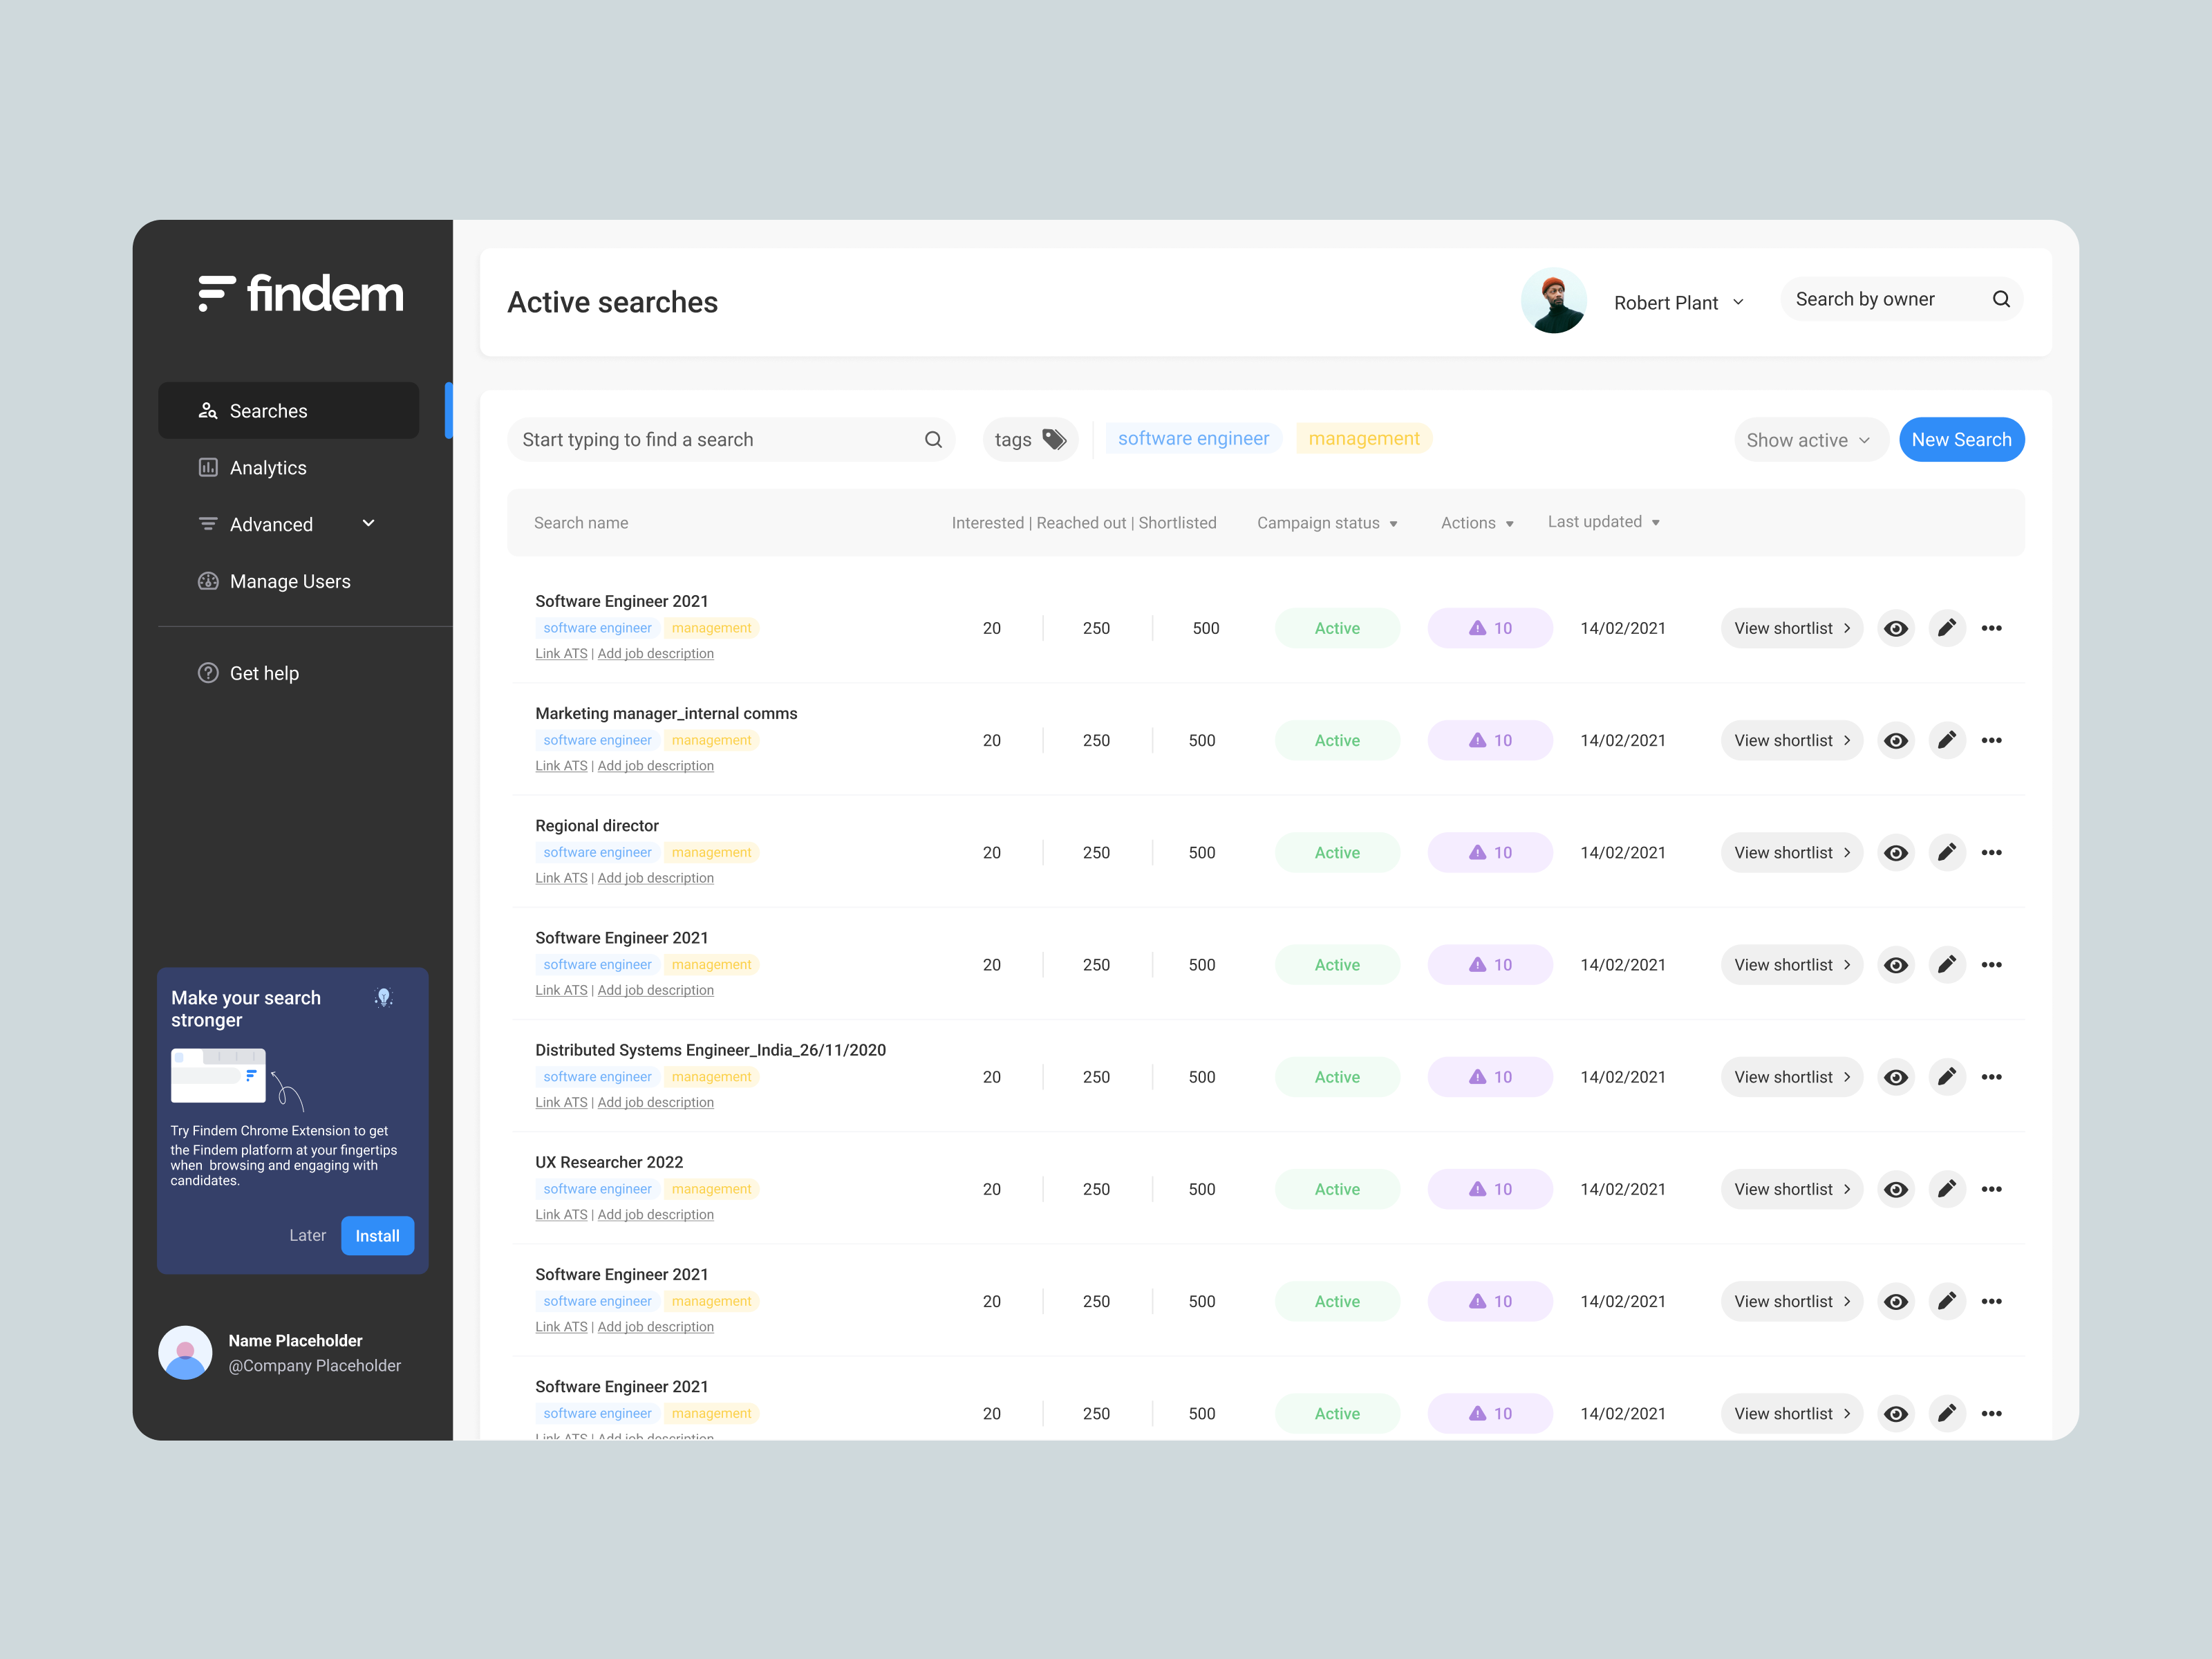2212x1659 pixels.
Task: Click the lightbulb icon in the promo card
Action: pyautogui.click(x=383, y=997)
